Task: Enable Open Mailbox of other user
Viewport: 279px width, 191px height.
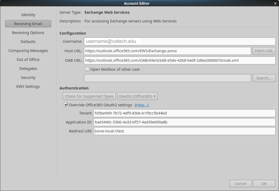Action: 87,69
